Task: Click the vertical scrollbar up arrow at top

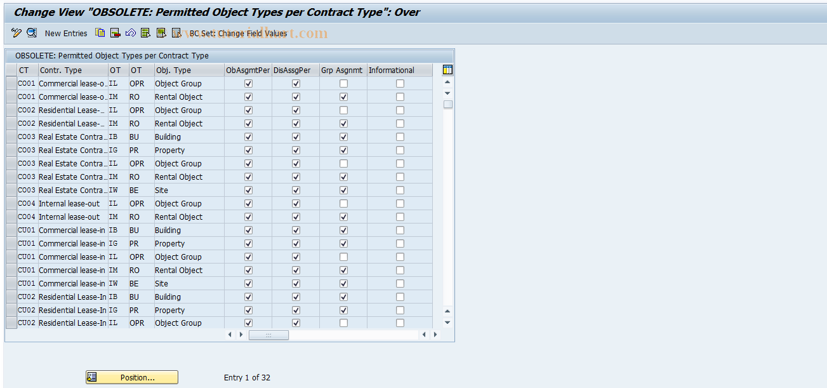Action: (447, 83)
